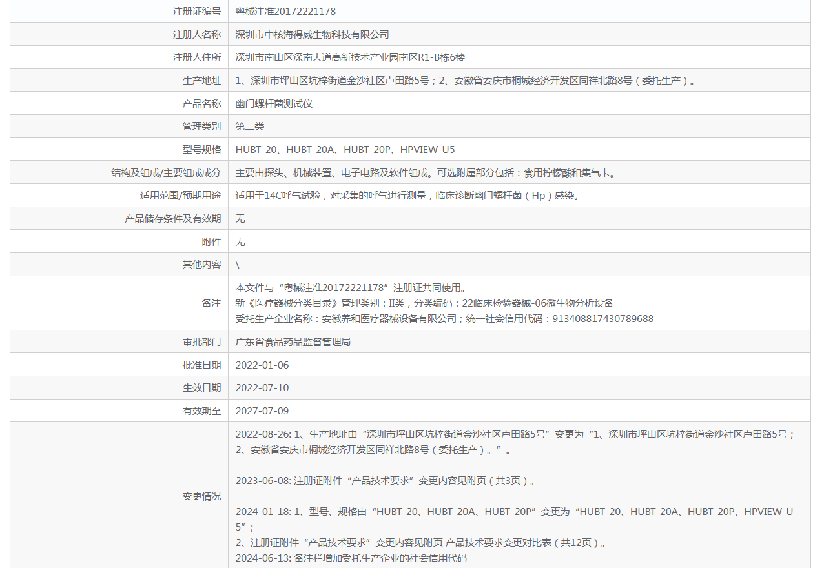Click the expiry date 2027-07-09
Image resolution: width=813 pixels, height=568 pixels.
262,411
